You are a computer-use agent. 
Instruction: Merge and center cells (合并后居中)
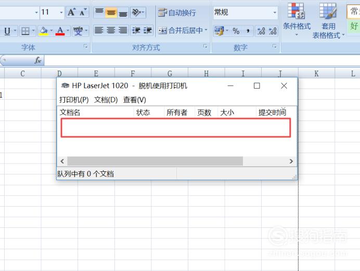(x=181, y=31)
